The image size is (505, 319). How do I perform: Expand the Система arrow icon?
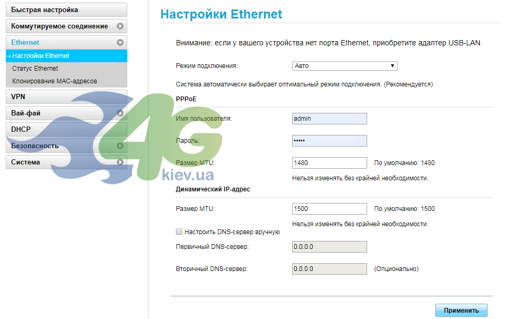(120, 162)
